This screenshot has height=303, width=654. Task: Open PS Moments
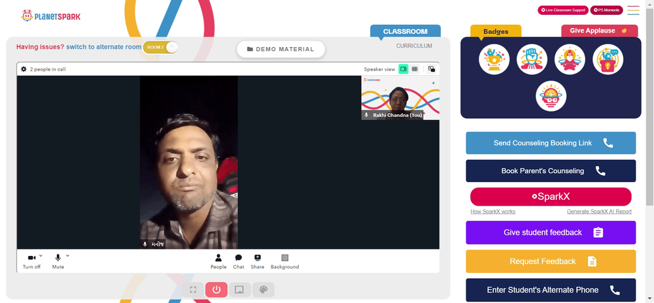point(606,10)
